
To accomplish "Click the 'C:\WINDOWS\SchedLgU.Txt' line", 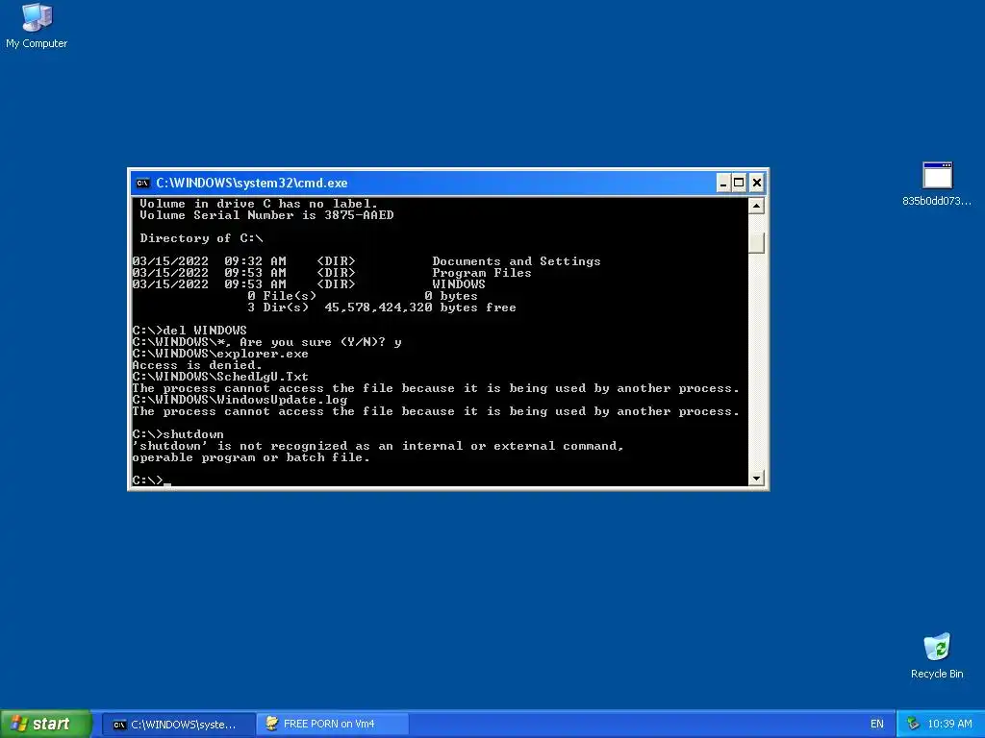I will 220,377.
